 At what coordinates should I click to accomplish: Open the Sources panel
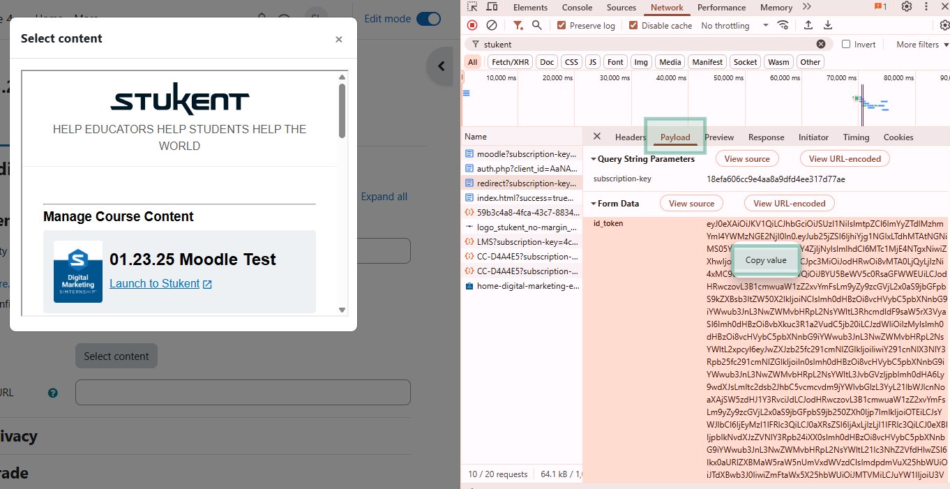(x=621, y=7)
